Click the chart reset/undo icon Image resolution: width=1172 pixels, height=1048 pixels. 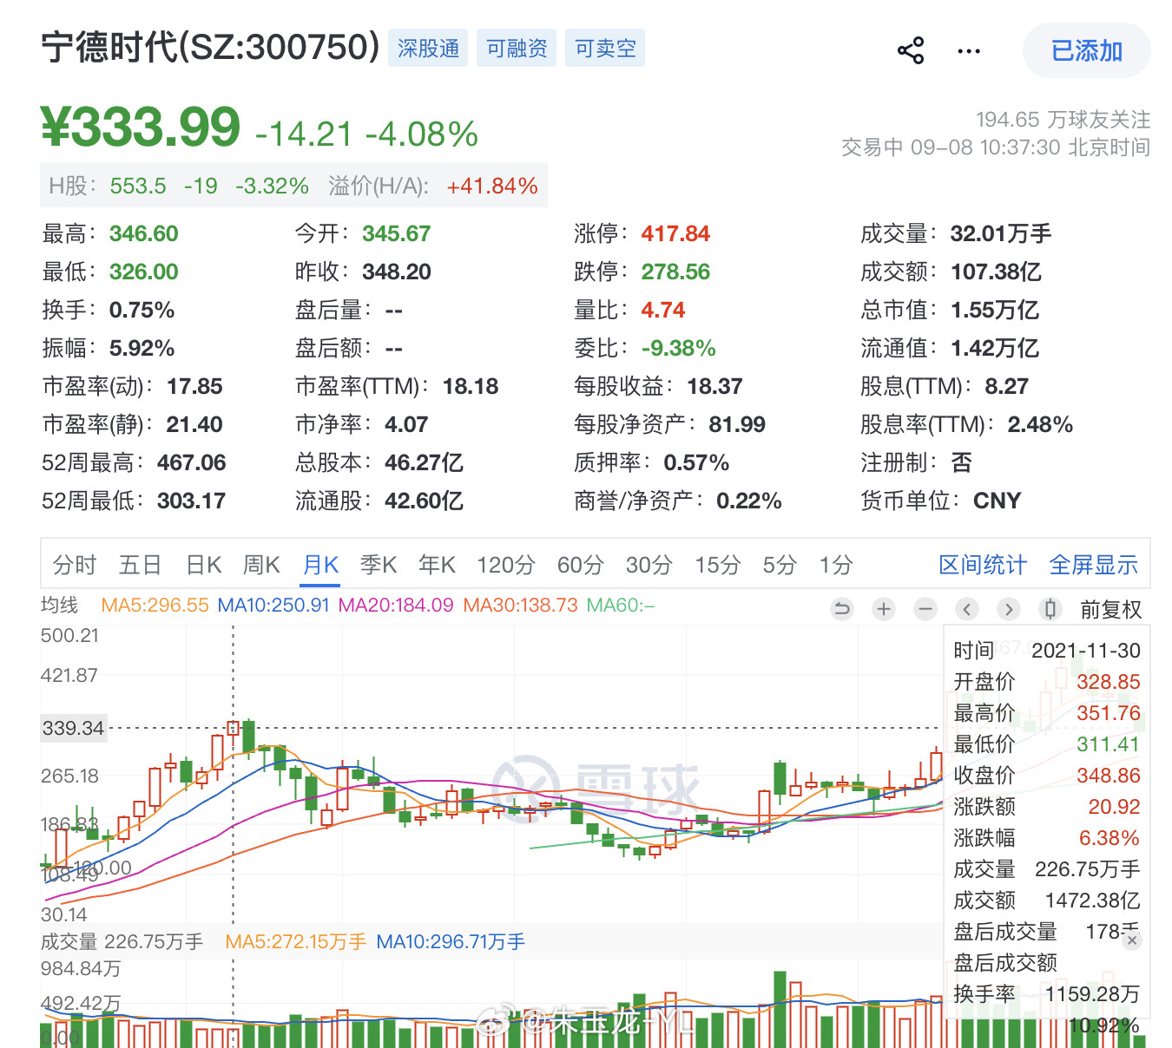(x=842, y=609)
